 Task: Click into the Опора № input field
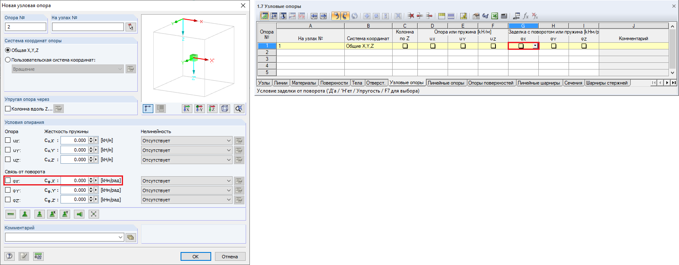point(26,27)
